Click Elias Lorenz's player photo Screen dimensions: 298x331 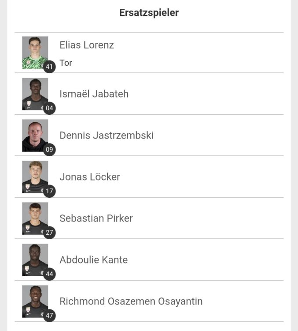35,52
